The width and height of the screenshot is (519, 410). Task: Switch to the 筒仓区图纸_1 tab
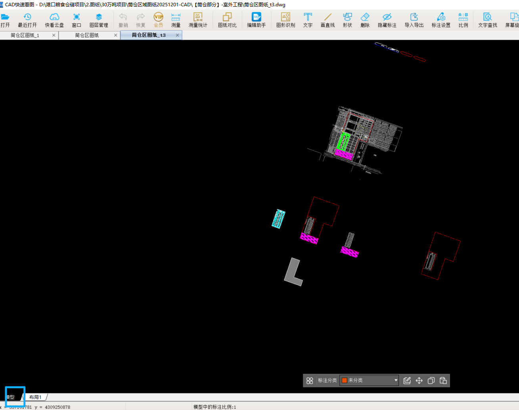click(25, 35)
